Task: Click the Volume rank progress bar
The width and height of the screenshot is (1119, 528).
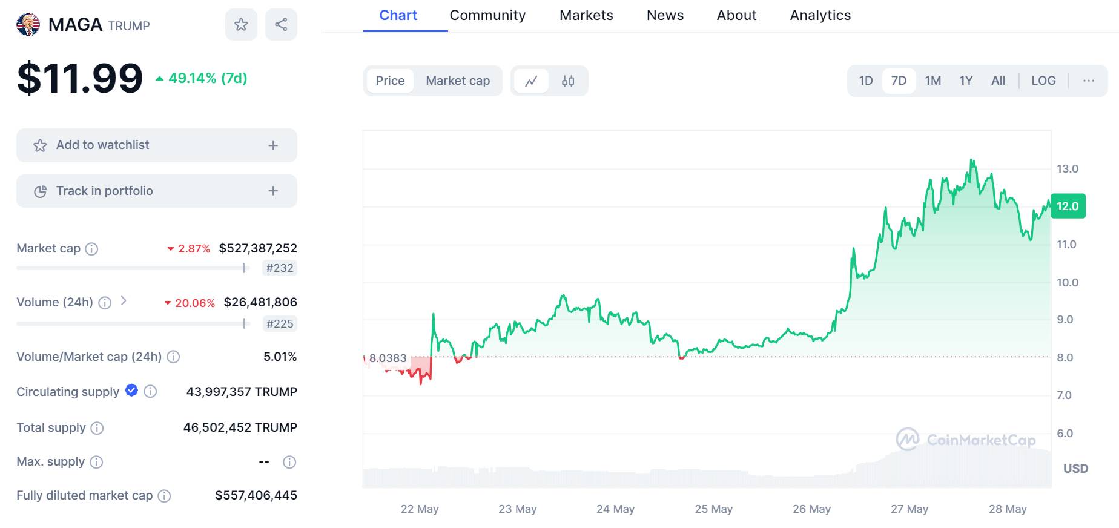Action: click(x=133, y=323)
